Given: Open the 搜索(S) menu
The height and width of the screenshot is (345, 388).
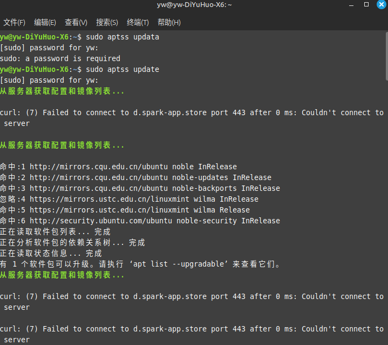Looking at the screenshot, I should coord(107,22).
